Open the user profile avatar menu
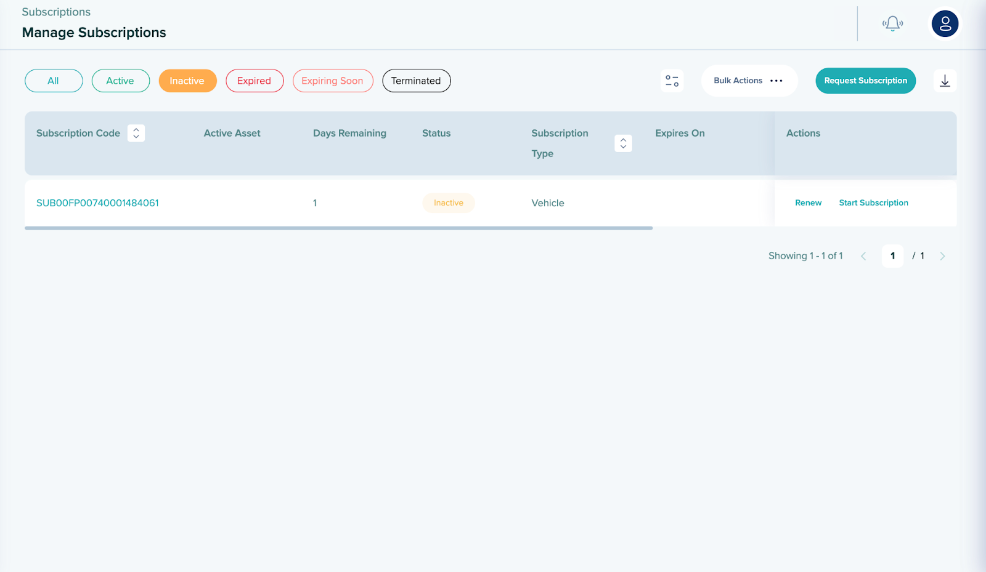986x572 pixels. click(945, 24)
